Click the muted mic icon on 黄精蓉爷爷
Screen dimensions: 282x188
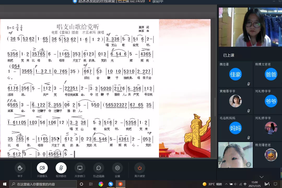click(x=249, y=111)
